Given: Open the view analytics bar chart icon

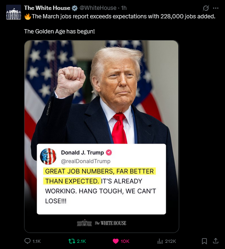Looking at the screenshot, I should tap(160, 241).
